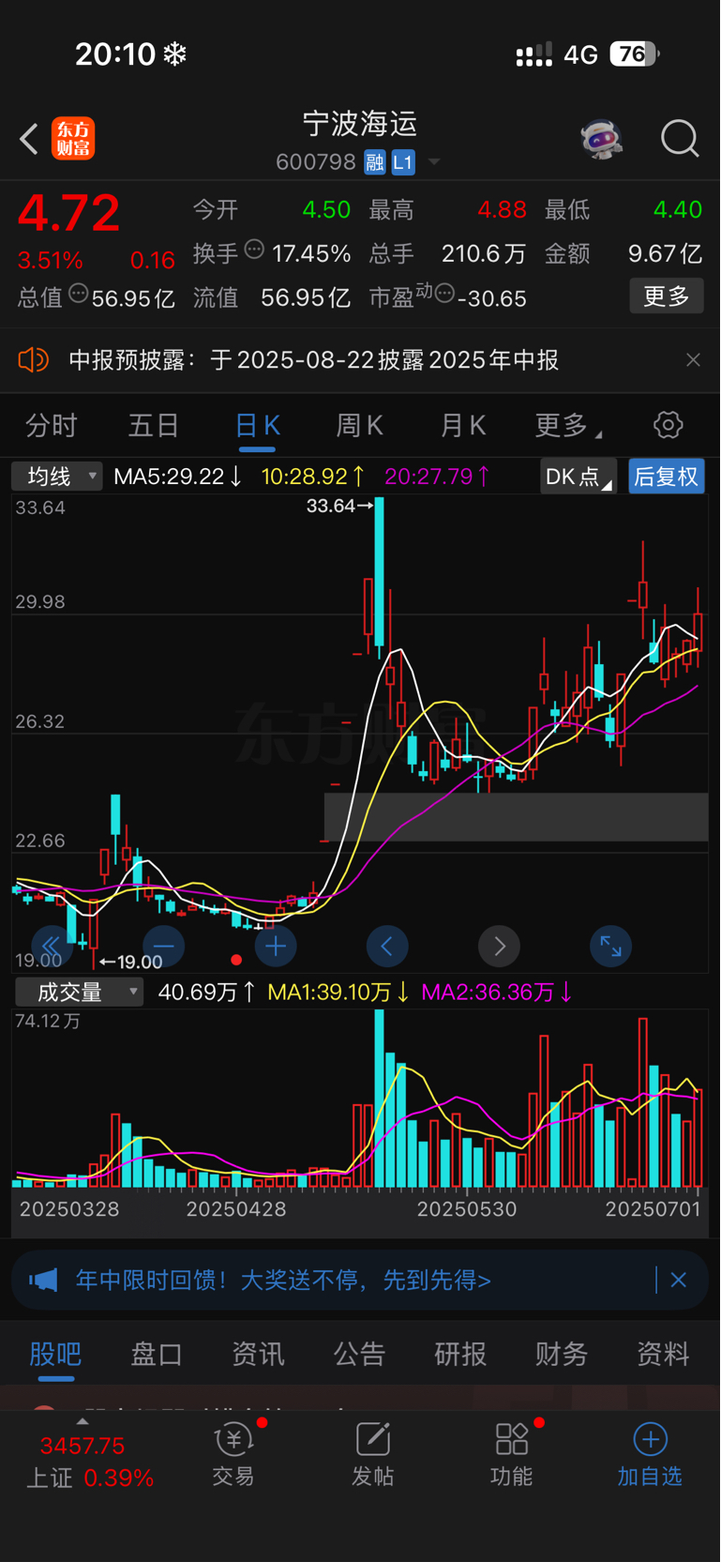
Task: Select the 月K chart tab
Action: click(x=463, y=426)
